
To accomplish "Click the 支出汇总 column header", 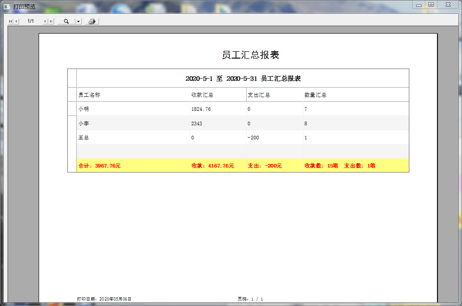I will [259, 95].
